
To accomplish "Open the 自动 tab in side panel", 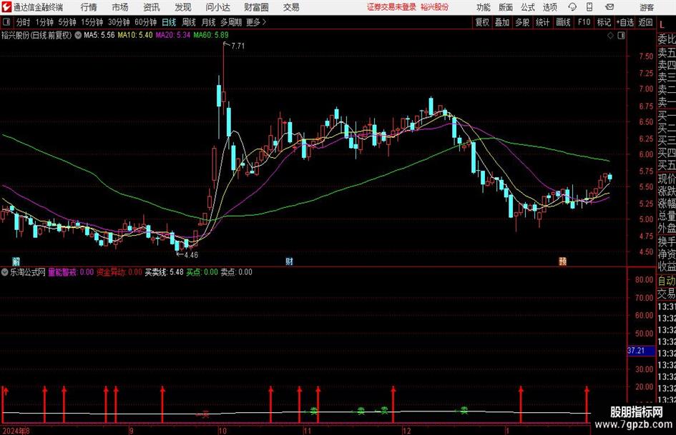I will (667, 281).
